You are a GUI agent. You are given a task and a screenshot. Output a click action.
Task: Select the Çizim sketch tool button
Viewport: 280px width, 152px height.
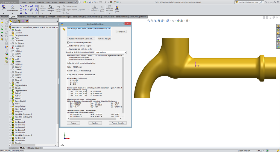click(4, 7)
